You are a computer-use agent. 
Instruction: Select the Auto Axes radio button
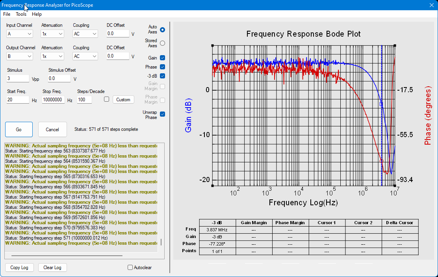coord(163,30)
